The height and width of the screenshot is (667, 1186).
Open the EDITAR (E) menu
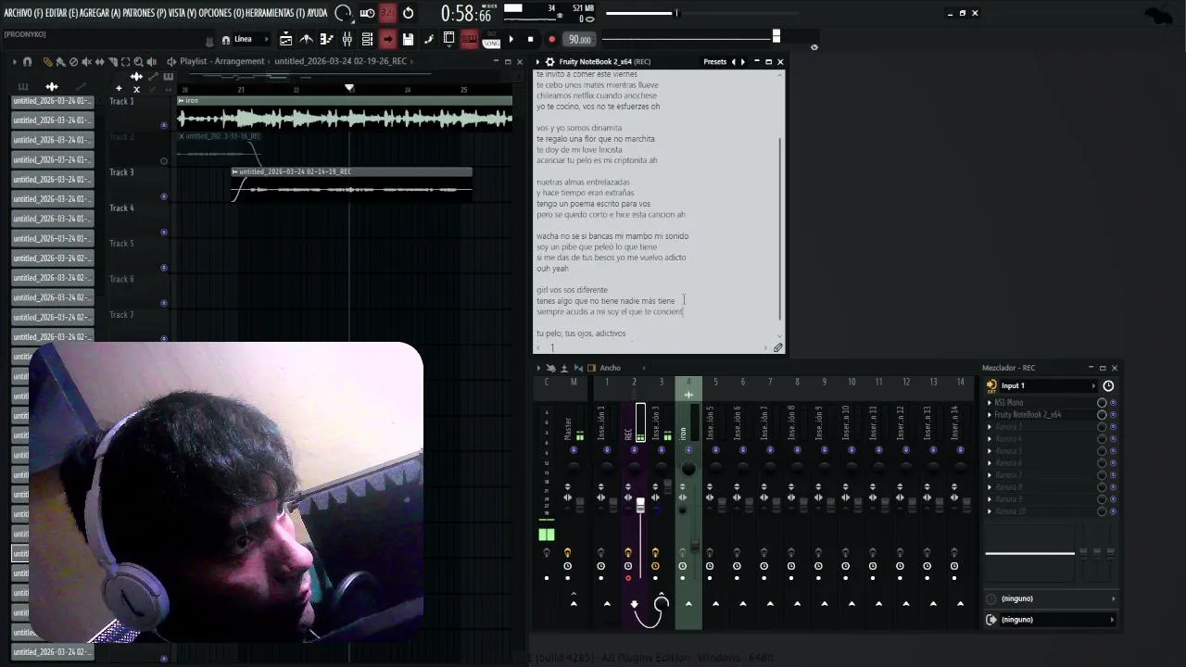coord(59,13)
